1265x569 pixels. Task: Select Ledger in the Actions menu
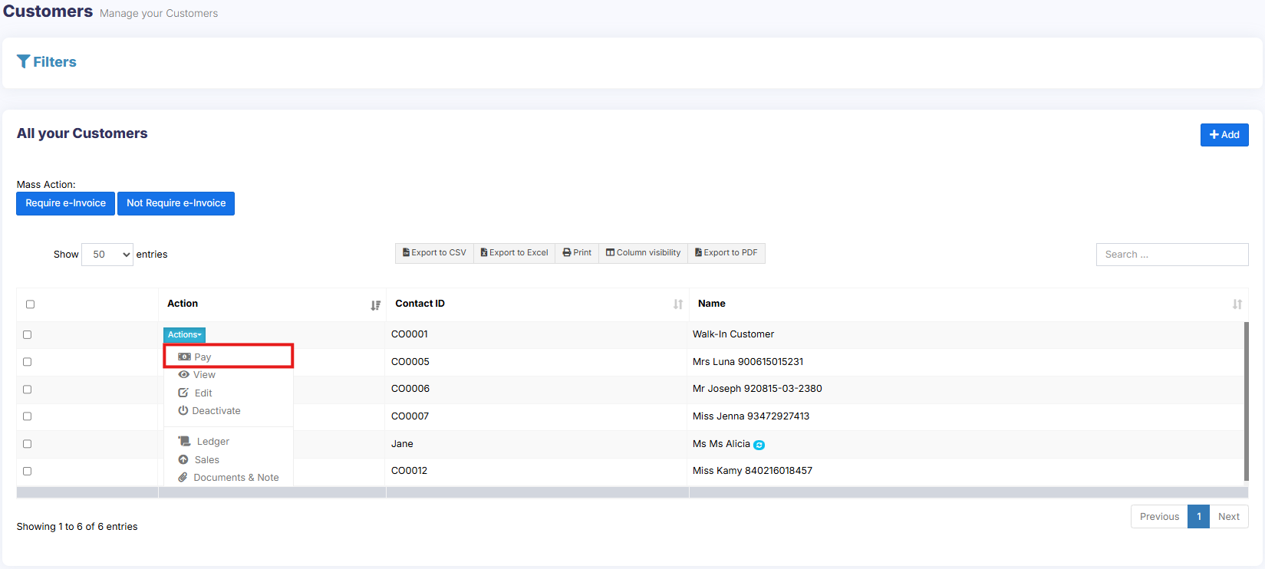pyautogui.click(x=212, y=442)
